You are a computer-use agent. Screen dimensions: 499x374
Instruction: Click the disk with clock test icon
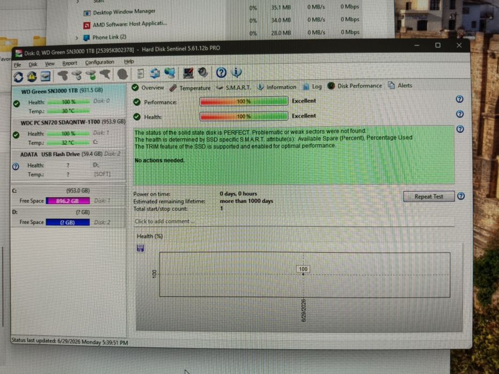coord(76,75)
